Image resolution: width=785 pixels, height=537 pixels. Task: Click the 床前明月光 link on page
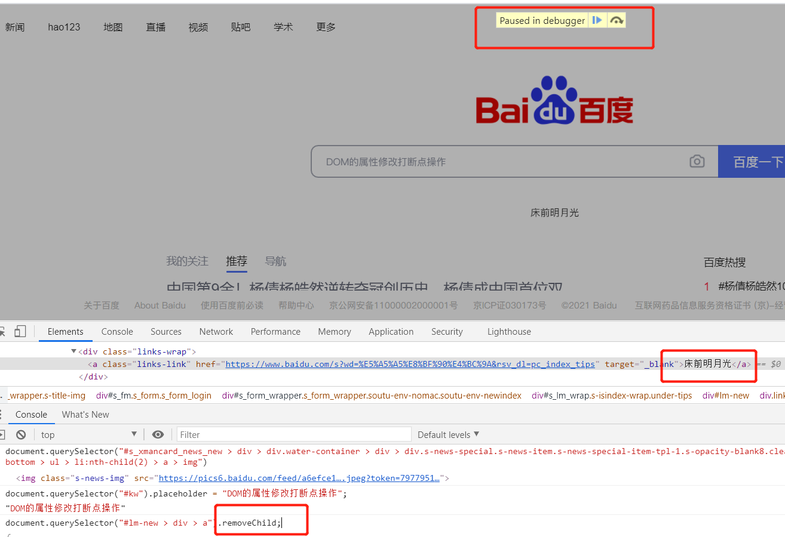click(554, 212)
